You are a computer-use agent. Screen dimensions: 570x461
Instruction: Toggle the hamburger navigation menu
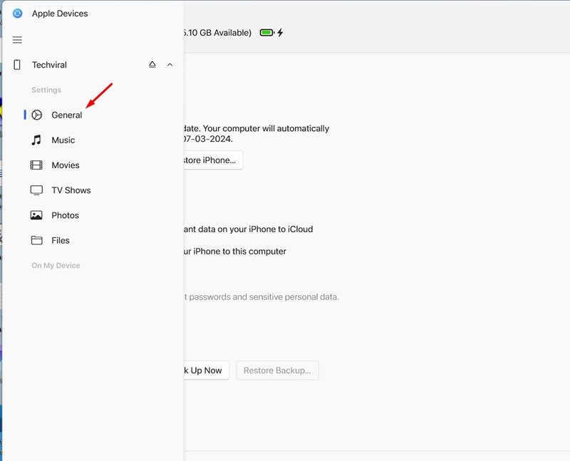tap(17, 40)
